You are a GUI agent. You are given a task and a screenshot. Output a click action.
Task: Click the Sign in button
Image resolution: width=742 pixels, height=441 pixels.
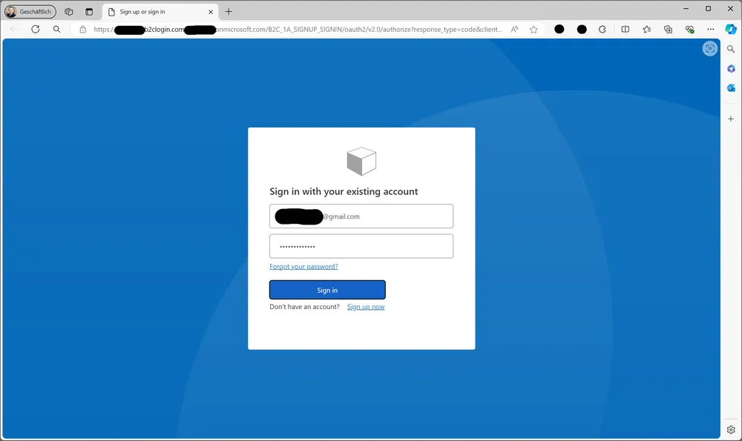[x=327, y=290]
